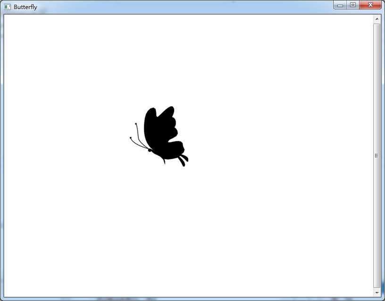Click the Butterfly window title bar icon
The width and height of the screenshot is (385, 301).
point(7,7)
